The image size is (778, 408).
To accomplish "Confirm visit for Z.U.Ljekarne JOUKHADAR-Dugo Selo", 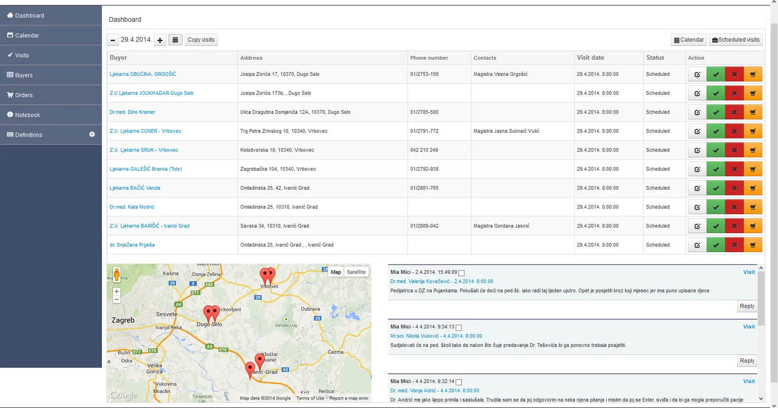I will point(716,93).
